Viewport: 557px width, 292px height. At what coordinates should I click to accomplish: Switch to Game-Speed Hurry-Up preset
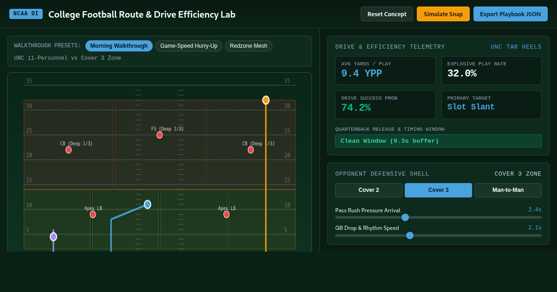click(189, 46)
